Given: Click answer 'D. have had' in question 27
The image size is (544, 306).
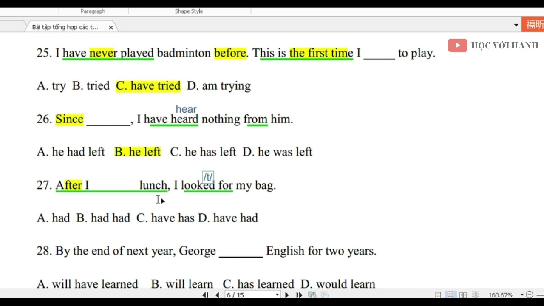Looking at the screenshot, I should [x=228, y=218].
